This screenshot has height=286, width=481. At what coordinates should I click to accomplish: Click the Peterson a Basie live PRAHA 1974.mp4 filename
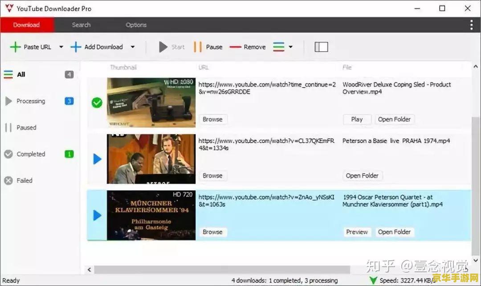396,141
